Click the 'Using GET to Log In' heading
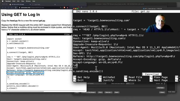The width and height of the screenshot is (180, 101). point(21,15)
